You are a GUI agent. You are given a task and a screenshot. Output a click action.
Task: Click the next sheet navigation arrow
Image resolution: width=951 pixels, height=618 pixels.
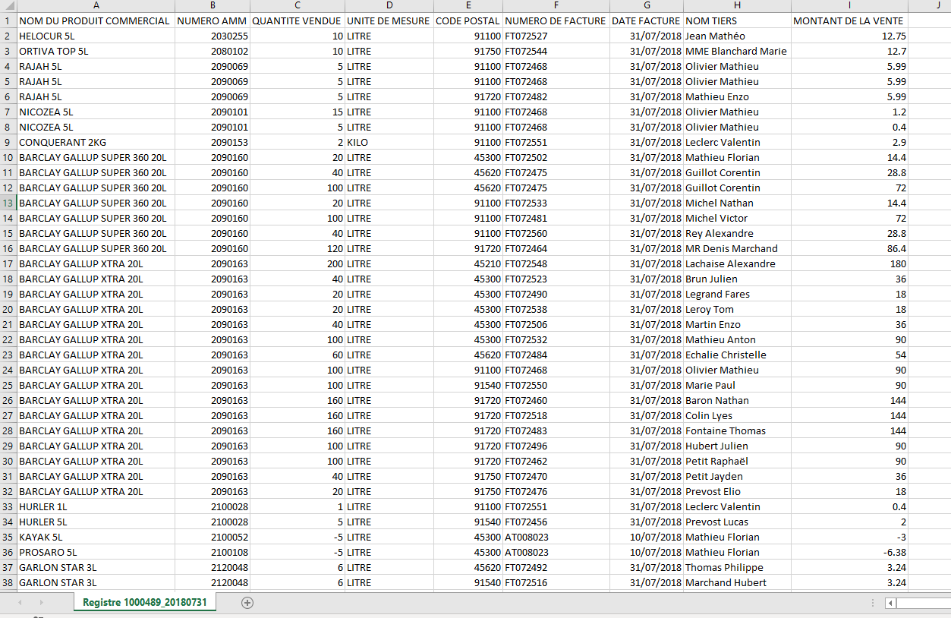[41, 602]
